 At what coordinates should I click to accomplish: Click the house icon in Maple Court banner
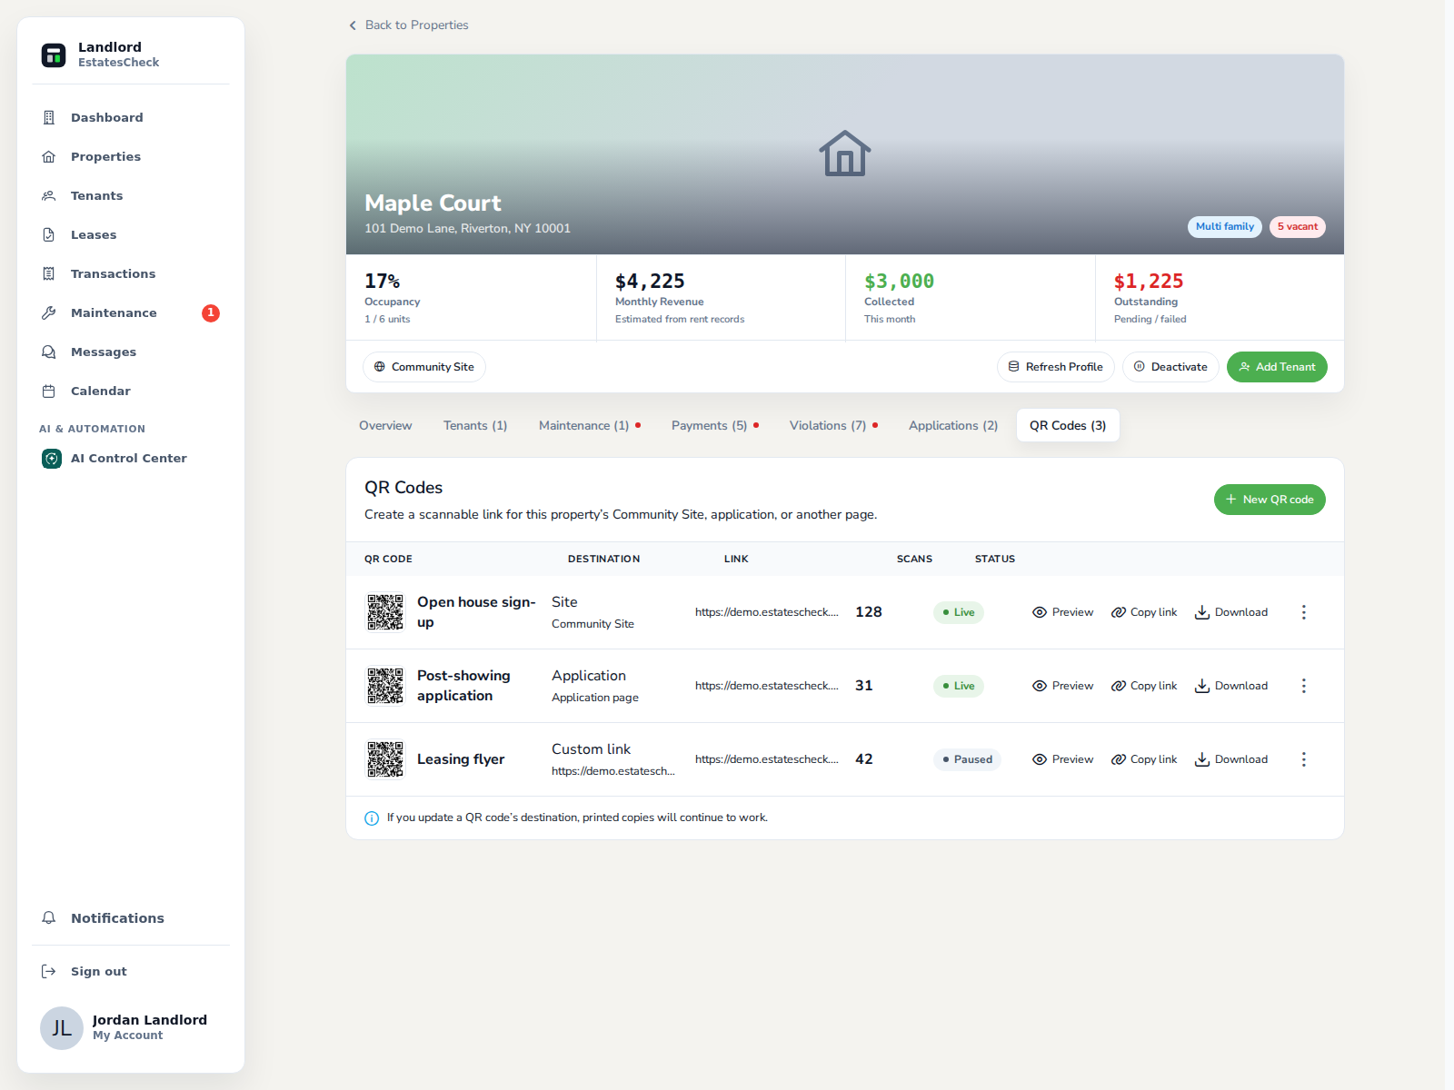click(845, 154)
